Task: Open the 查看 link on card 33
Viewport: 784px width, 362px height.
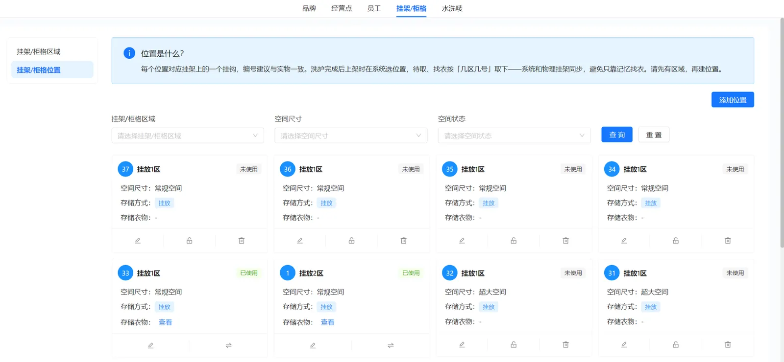Action: pyautogui.click(x=165, y=322)
